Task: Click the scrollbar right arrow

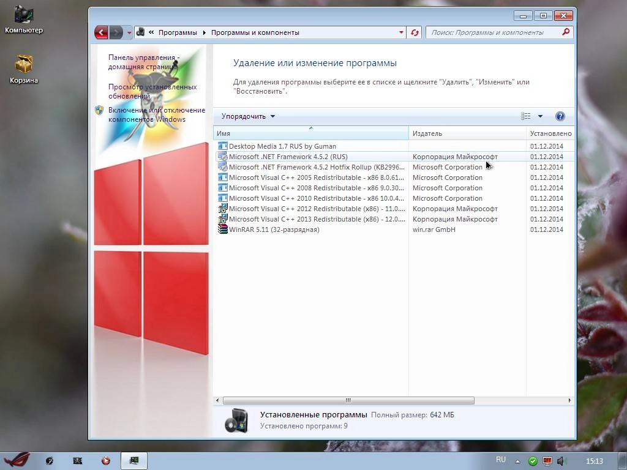Action: click(x=570, y=400)
